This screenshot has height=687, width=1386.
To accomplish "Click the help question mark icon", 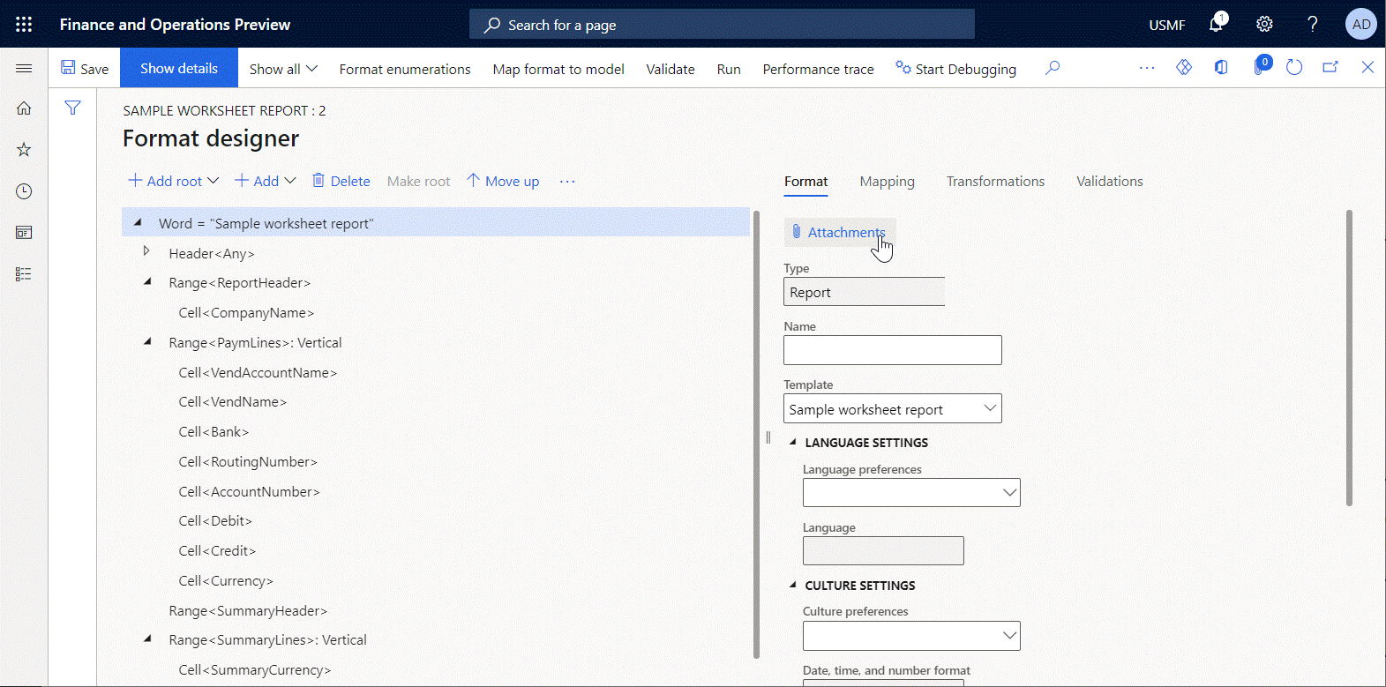I will (x=1312, y=24).
